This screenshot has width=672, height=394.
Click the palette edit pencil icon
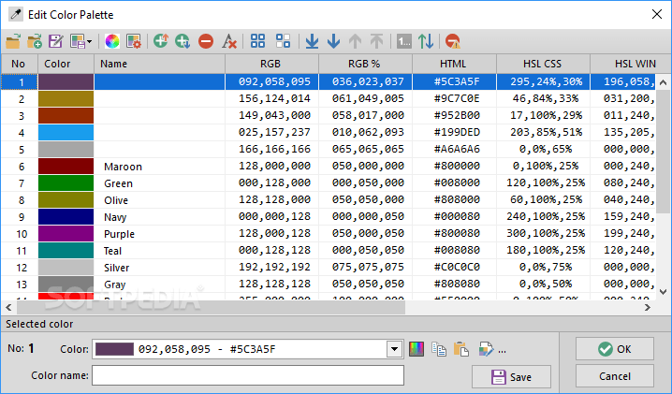click(x=486, y=349)
